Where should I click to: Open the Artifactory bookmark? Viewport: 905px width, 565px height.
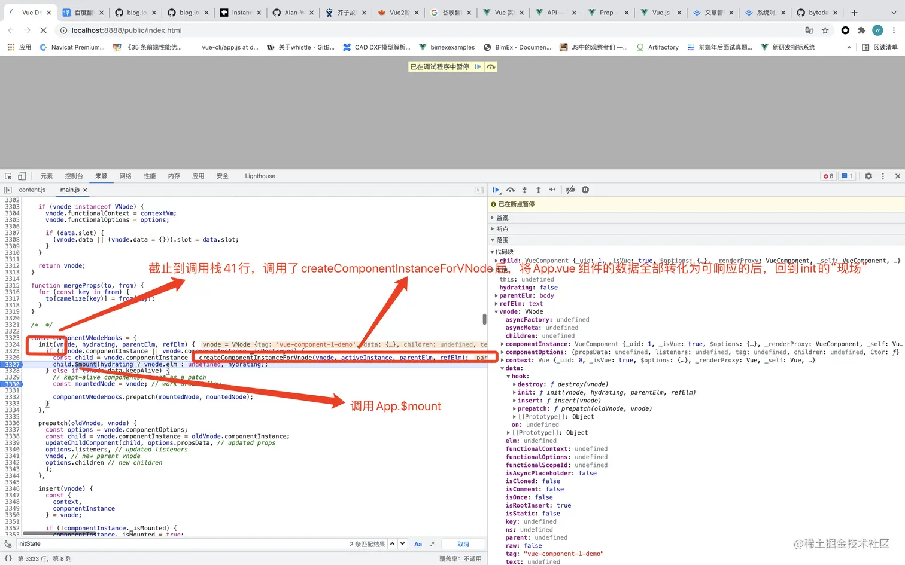657,47
